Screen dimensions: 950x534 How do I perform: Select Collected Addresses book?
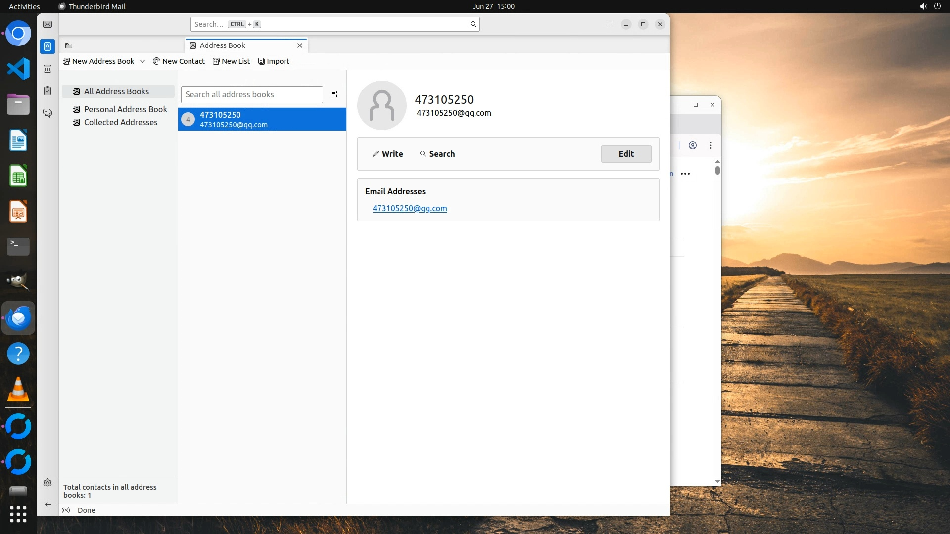(x=120, y=122)
